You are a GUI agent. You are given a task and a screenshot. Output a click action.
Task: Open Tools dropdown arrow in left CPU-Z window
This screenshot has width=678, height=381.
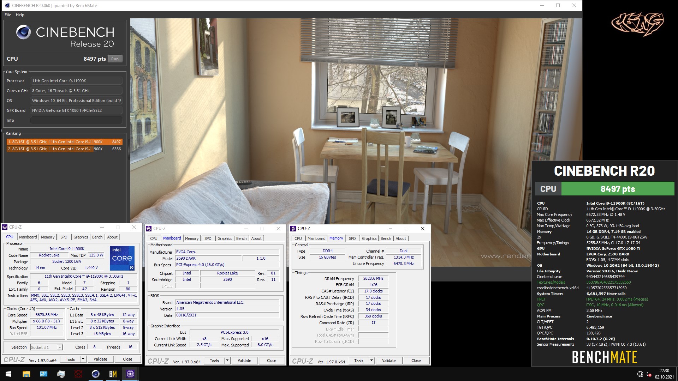point(83,359)
